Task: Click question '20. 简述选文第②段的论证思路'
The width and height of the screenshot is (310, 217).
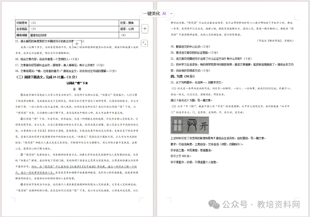Action: pos(194,53)
